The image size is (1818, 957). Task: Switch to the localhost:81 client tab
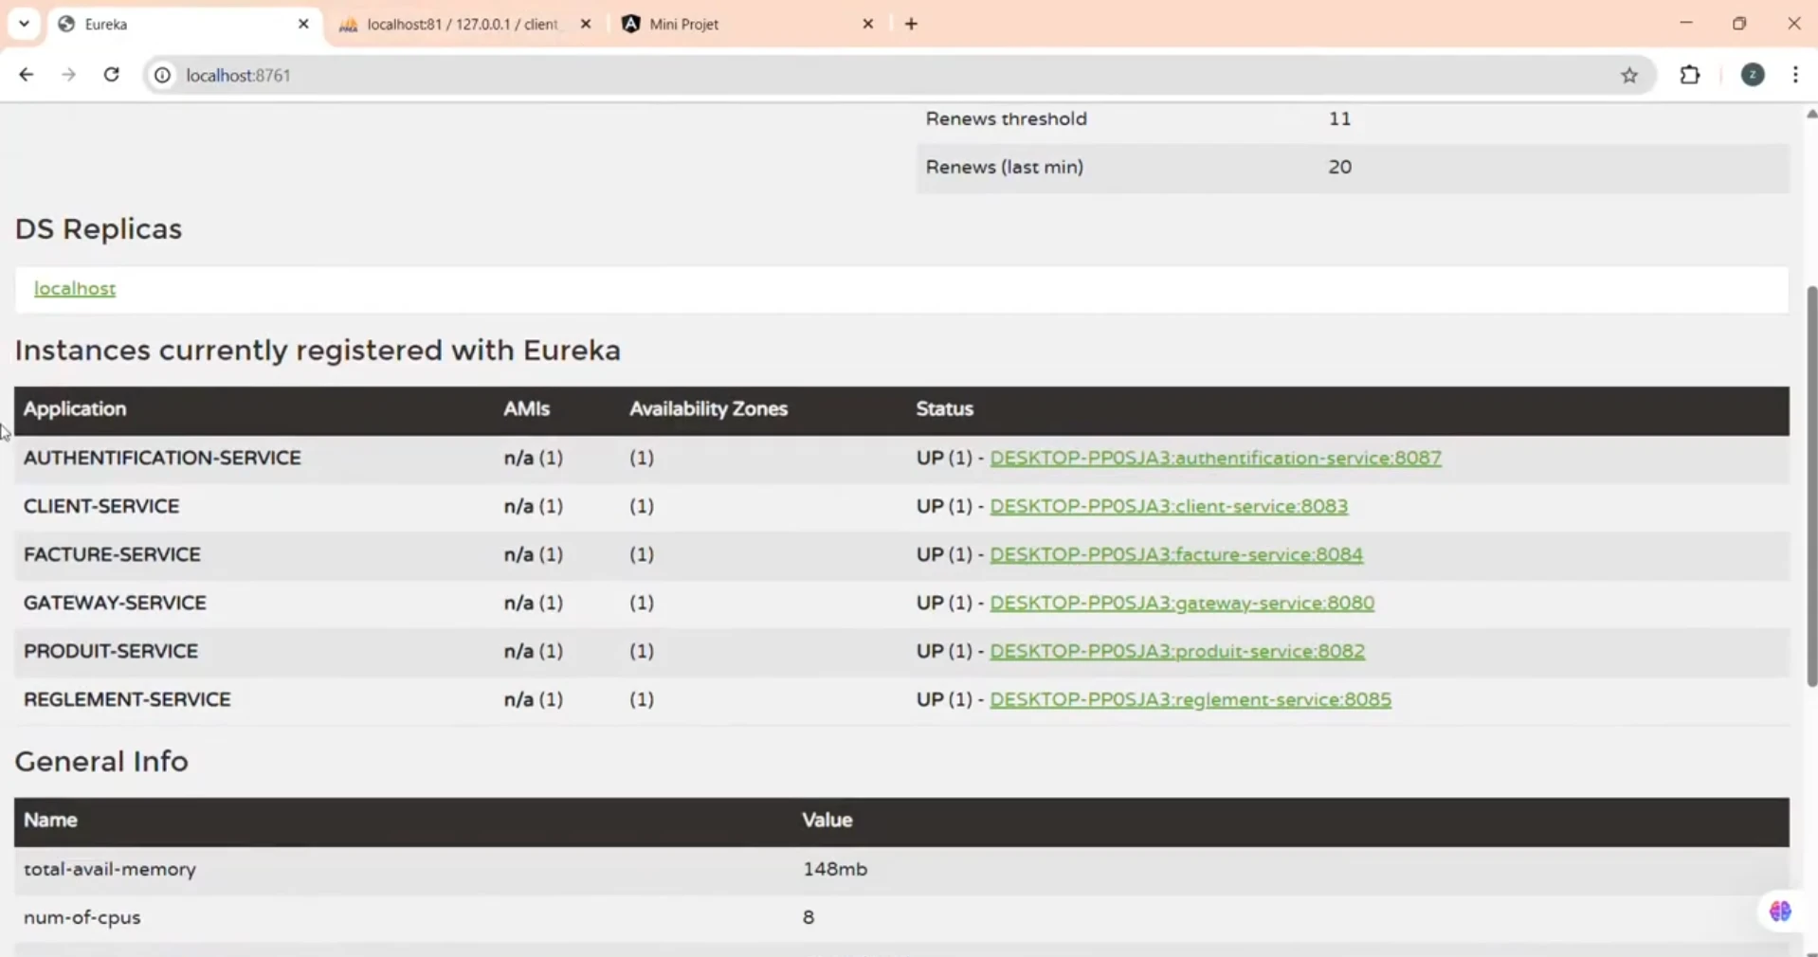coord(455,24)
